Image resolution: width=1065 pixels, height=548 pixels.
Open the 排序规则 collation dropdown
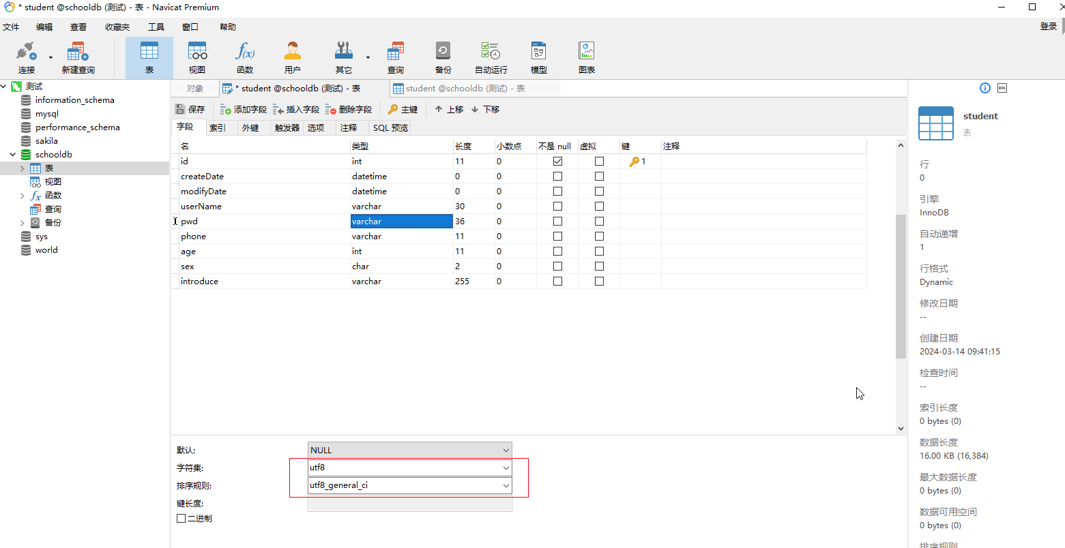click(x=505, y=485)
